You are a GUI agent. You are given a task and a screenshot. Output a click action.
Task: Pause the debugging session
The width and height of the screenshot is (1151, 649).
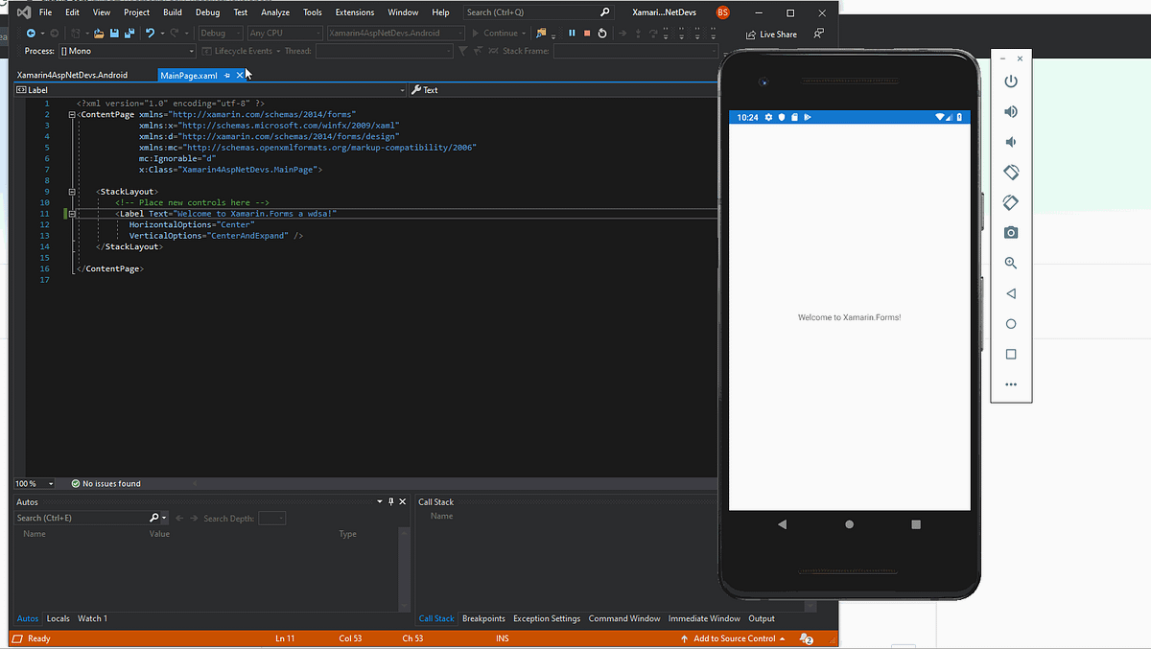[x=571, y=32]
